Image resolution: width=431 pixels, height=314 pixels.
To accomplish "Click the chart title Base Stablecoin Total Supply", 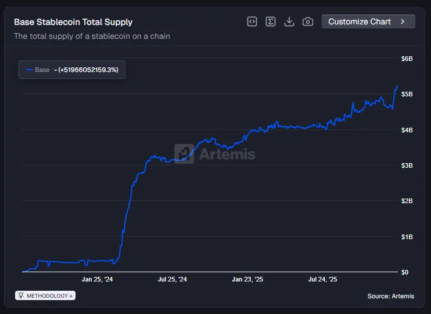I will [73, 22].
